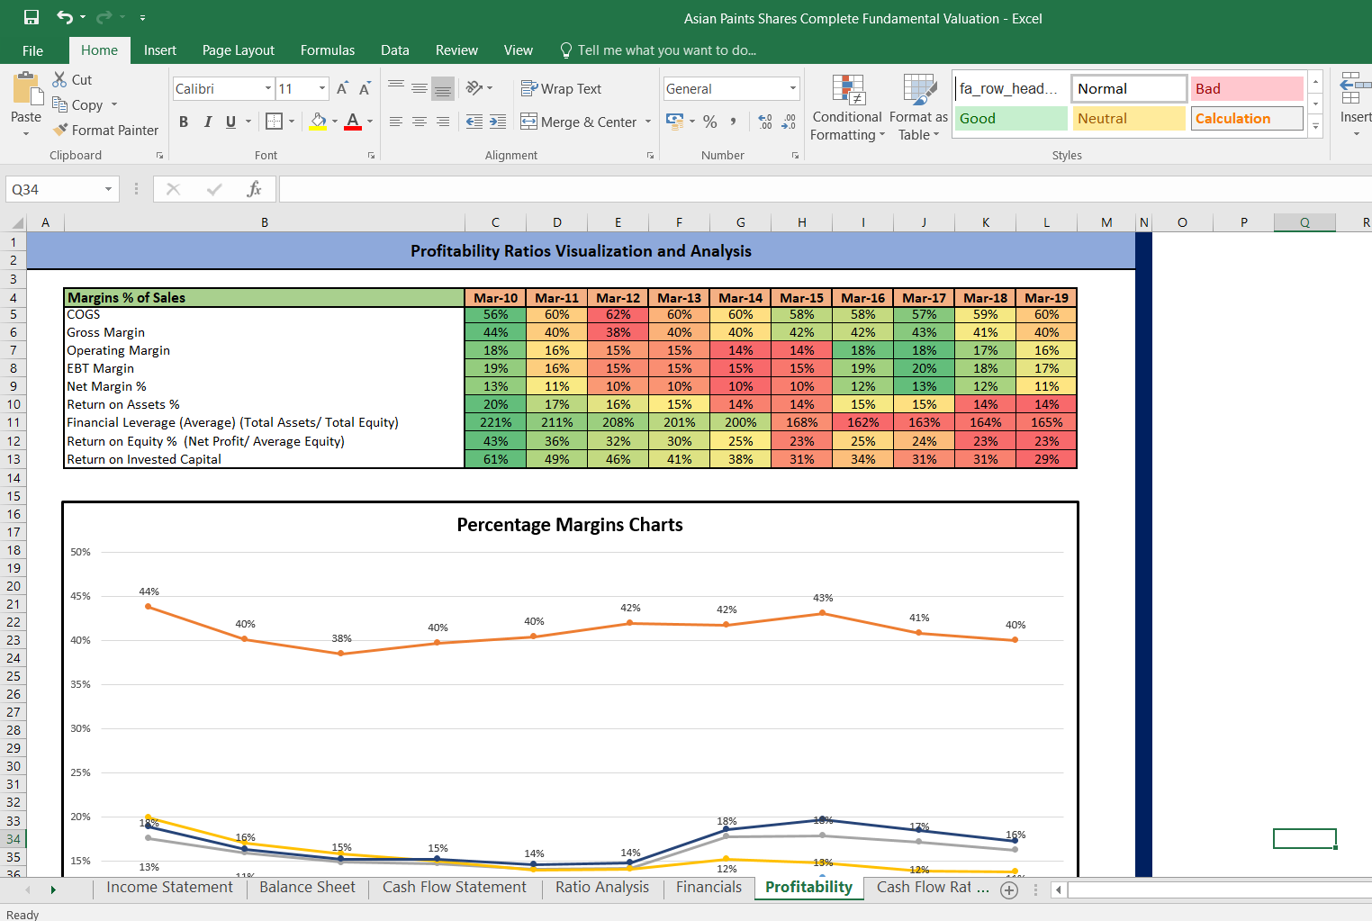Click the Paste clipboard icon

click(x=27, y=89)
